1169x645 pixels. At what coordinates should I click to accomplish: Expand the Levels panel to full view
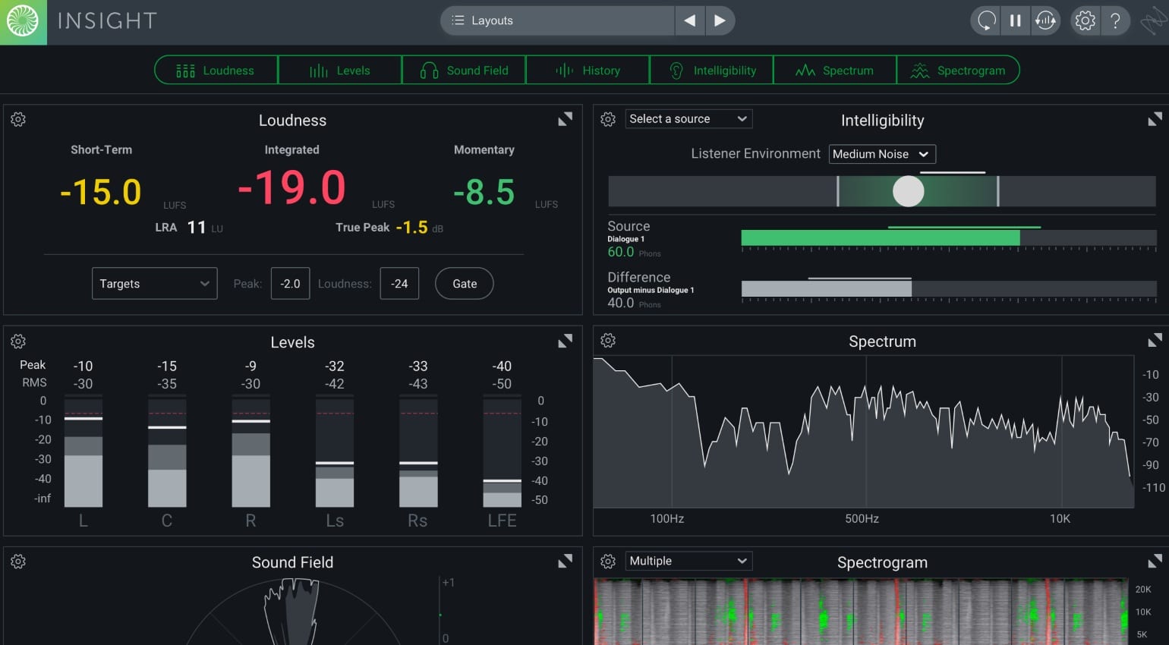[x=565, y=341]
